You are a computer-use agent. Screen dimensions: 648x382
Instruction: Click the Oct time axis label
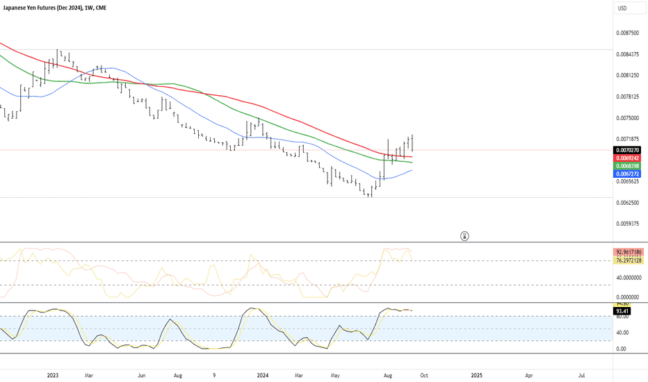tap(424, 375)
